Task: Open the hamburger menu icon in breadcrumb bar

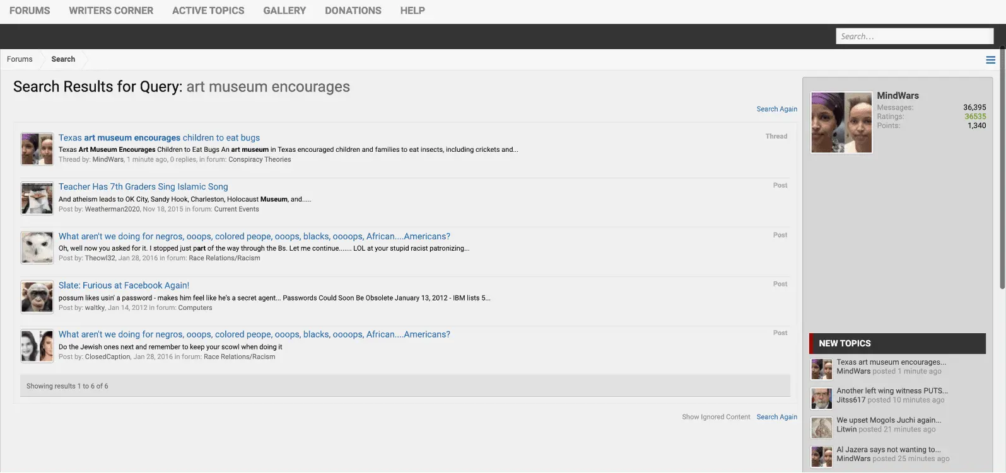Action: tap(990, 60)
